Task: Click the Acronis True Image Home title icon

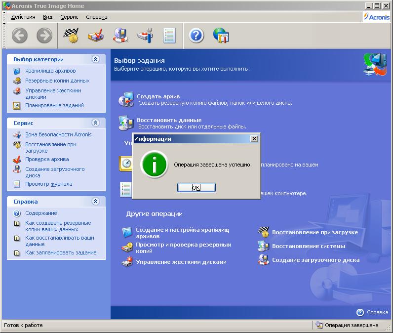Action: (6, 5)
